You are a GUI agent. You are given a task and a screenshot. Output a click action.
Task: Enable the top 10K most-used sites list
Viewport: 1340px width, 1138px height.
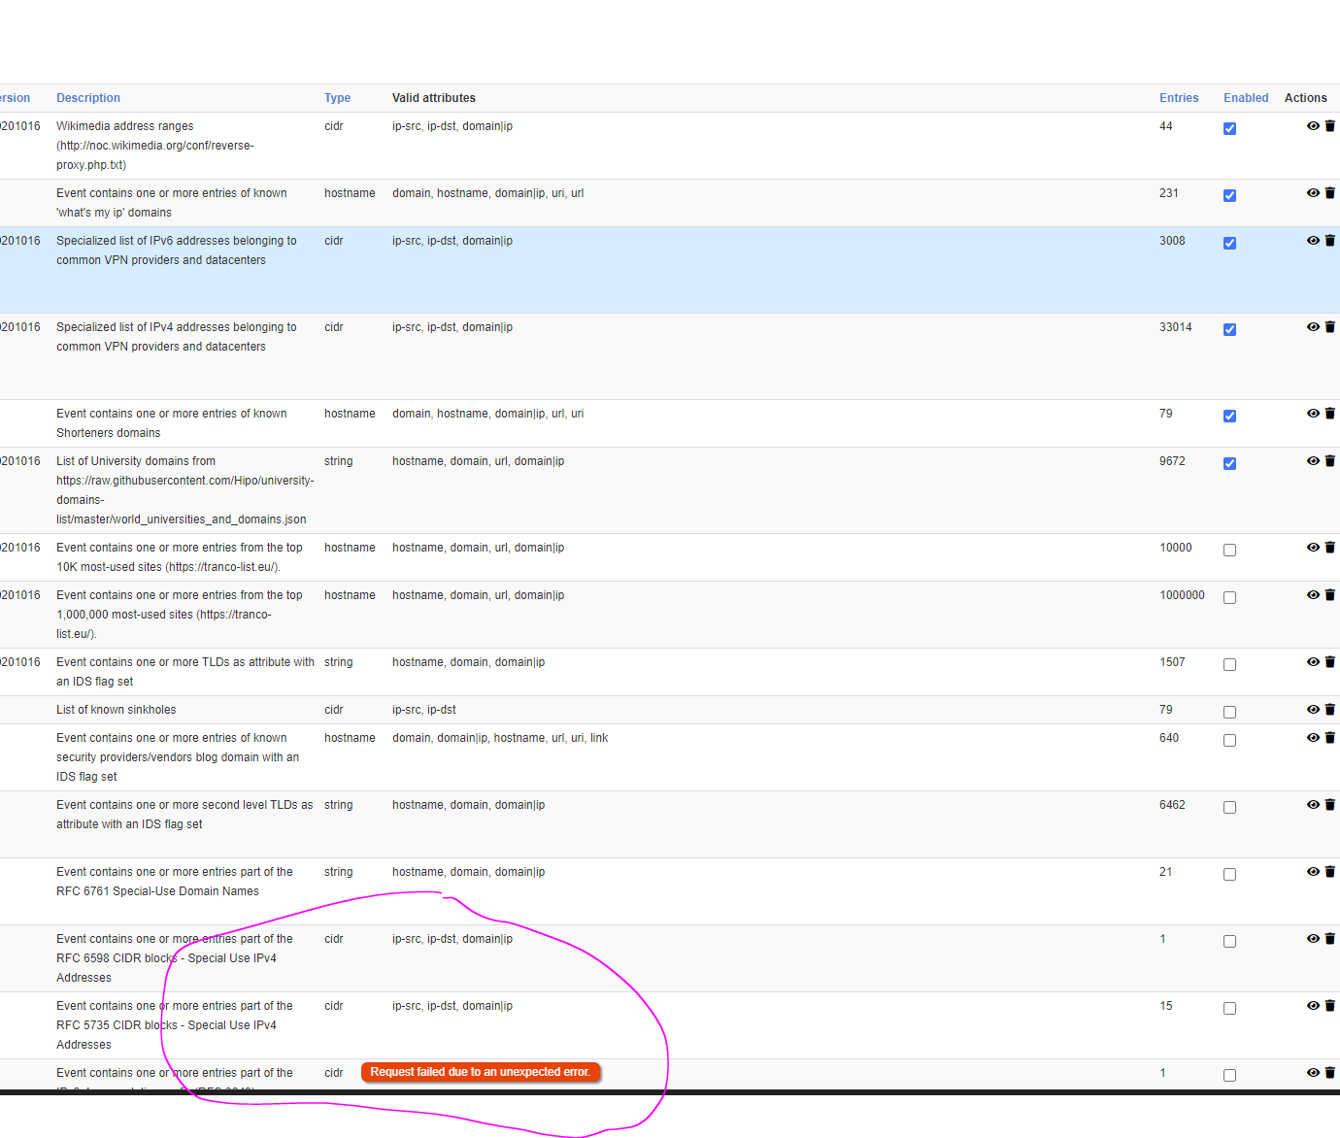(x=1230, y=550)
